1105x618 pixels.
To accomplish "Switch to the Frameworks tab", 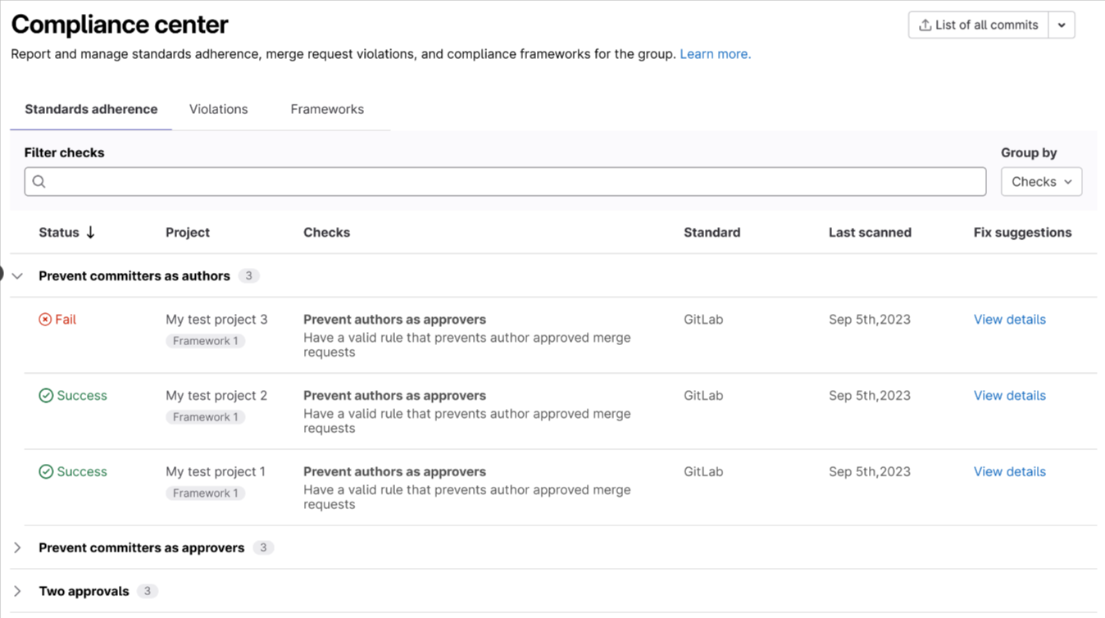I will click(326, 109).
